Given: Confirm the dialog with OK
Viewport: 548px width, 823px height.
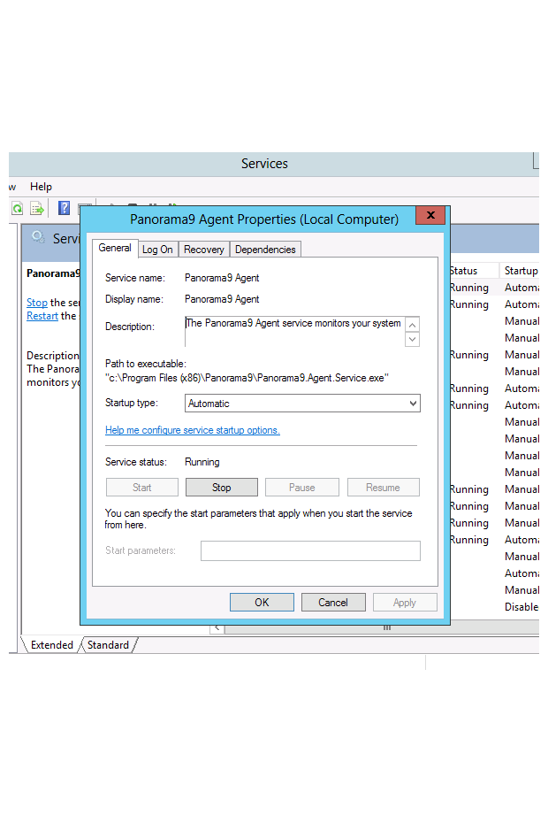Looking at the screenshot, I should (262, 603).
